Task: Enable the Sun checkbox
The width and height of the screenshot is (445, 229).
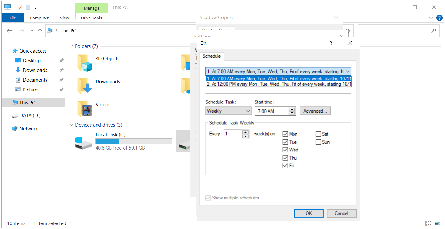Action: [x=318, y=142]
